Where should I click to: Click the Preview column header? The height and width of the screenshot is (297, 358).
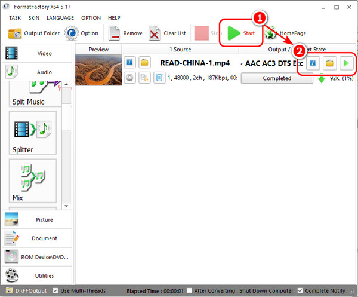point(98,49)
